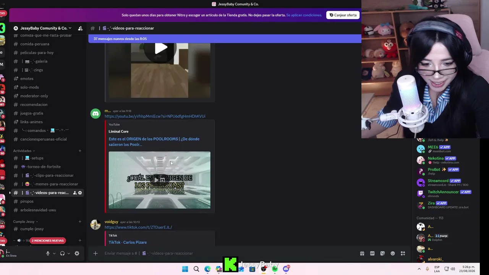The image size is (489, 275).
Task: Open headphone output options arrow
Action: pyautogui.click(x=68, y=253)
